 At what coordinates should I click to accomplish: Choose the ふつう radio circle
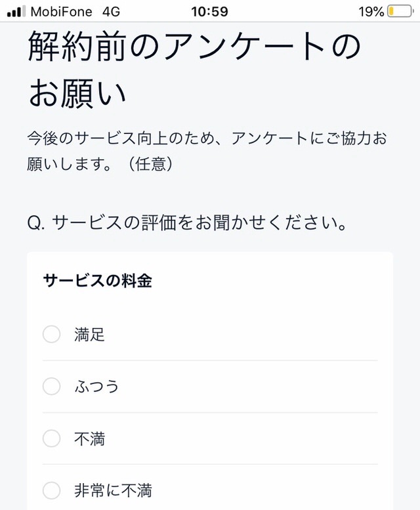coord(51,386)
